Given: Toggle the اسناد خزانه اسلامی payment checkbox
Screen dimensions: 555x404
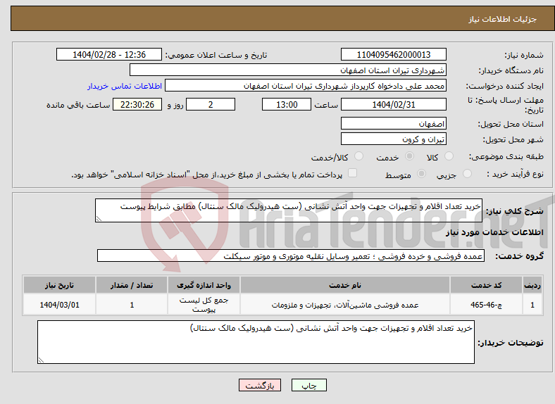Looking at the screenshot, I should pos(353,172).
